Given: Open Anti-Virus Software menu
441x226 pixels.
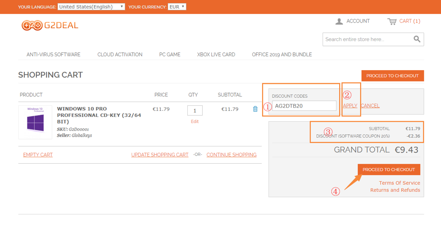Looking at the screenshot, I should (53, 55).
